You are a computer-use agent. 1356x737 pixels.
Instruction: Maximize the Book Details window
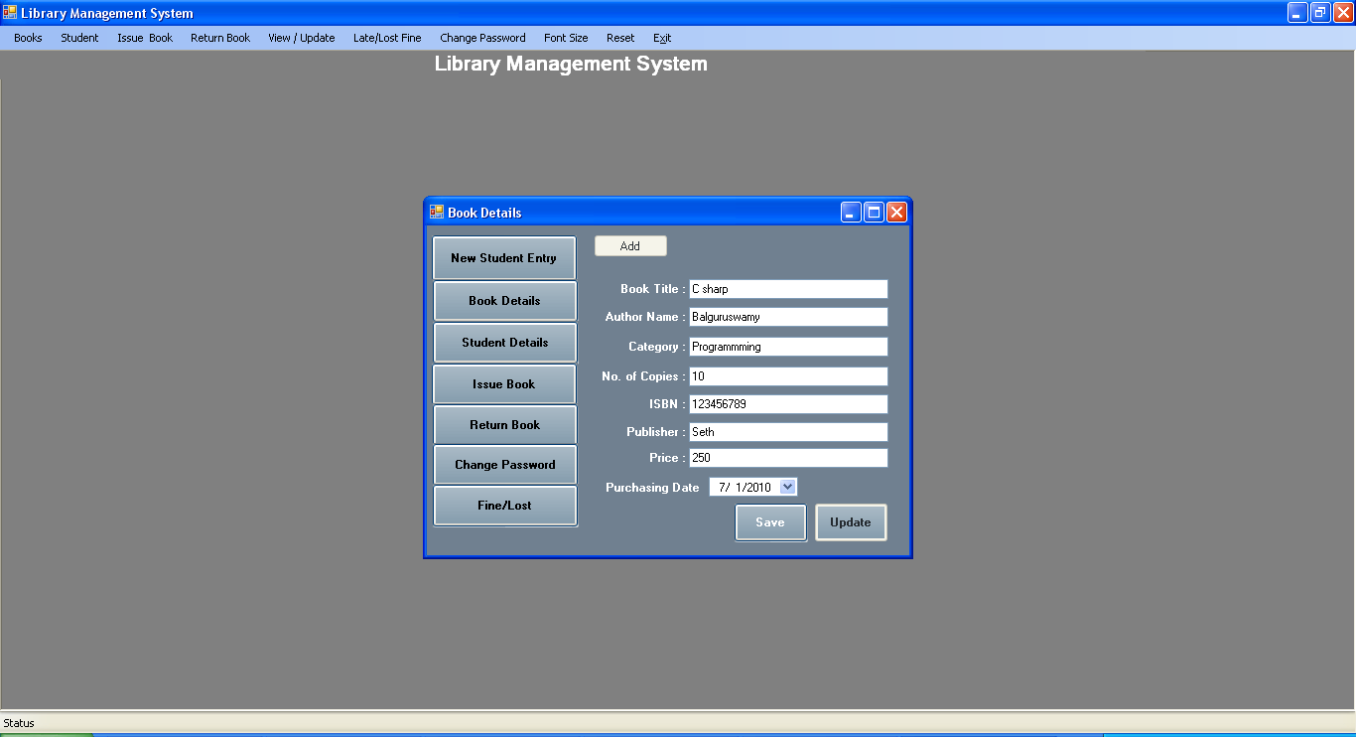click(x=874, y=213)
